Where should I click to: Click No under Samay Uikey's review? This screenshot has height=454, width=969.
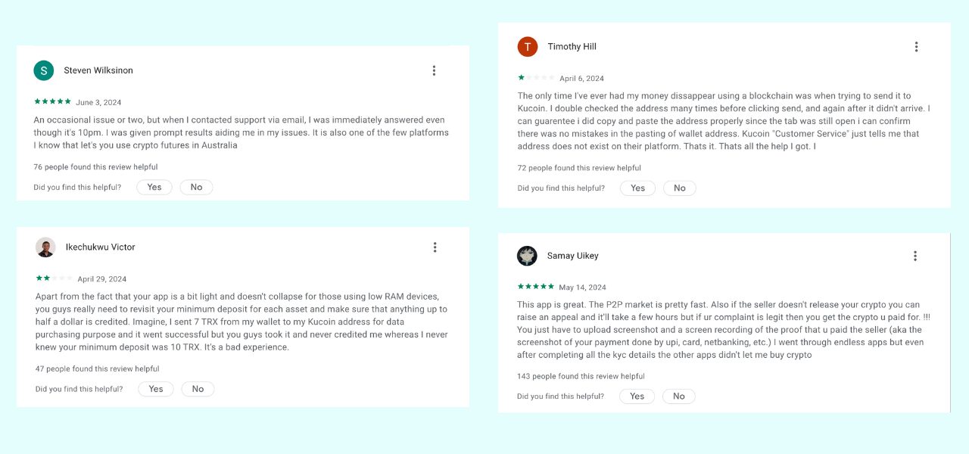(678, 396)
